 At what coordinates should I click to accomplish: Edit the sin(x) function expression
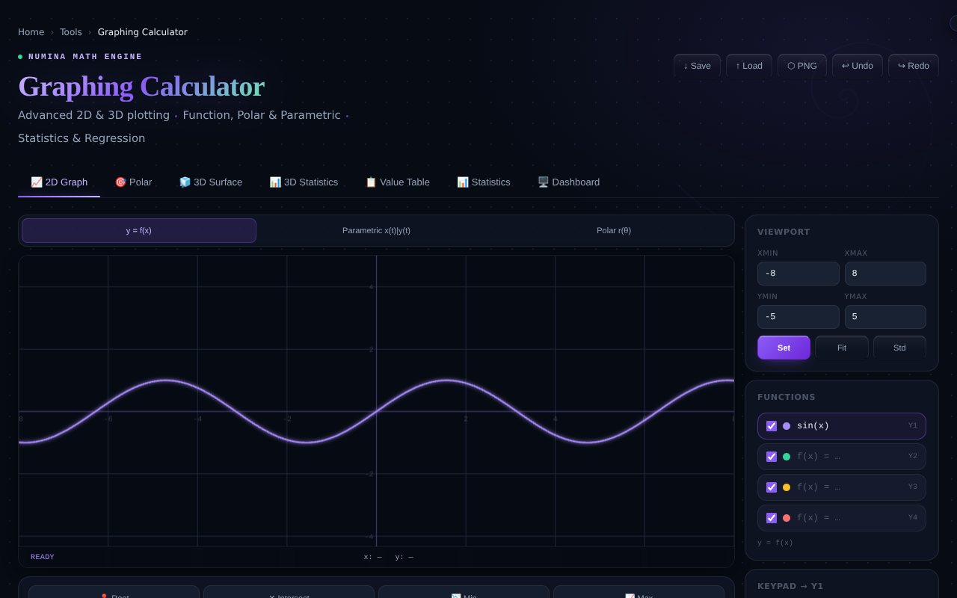[x=849, y=426]
